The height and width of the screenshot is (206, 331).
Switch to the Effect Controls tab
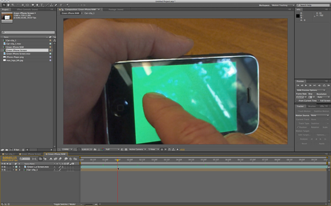click(27, 9)
